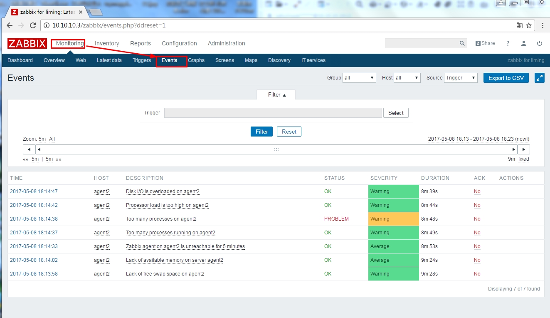Click the start date 2017-05-08 18:13
550x318 pixels.
tap(449, 139)
